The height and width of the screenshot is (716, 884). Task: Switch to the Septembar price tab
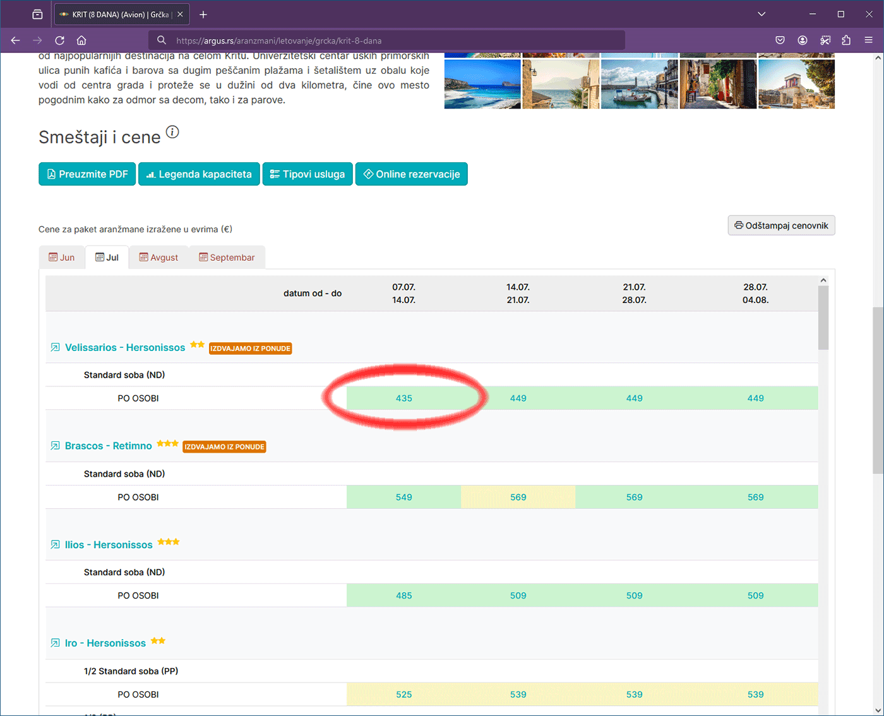click(x=227, y=258)
